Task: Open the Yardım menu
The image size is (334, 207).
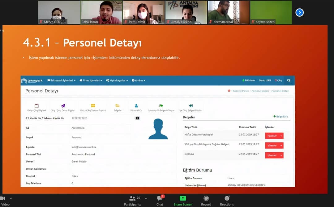Action: pyautogui.click(x=138, y=81)
